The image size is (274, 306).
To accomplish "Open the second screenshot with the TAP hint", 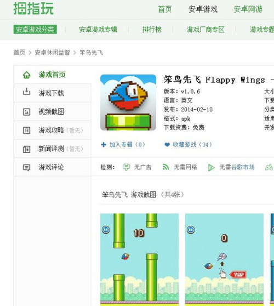I will [224, 259].
